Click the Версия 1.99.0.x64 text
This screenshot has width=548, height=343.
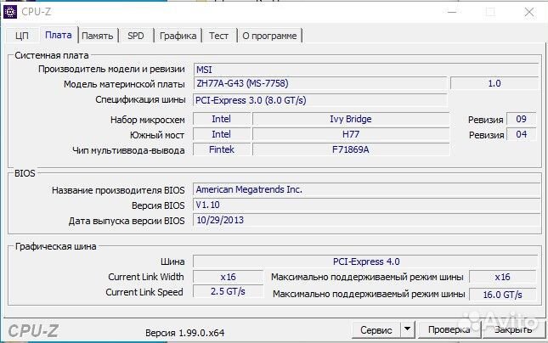185,333
